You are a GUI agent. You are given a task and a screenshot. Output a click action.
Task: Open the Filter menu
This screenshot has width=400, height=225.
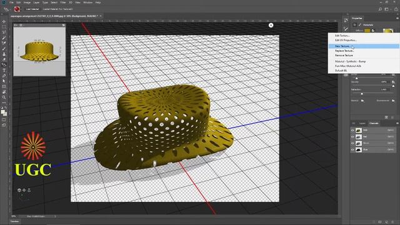click(63, 2)
